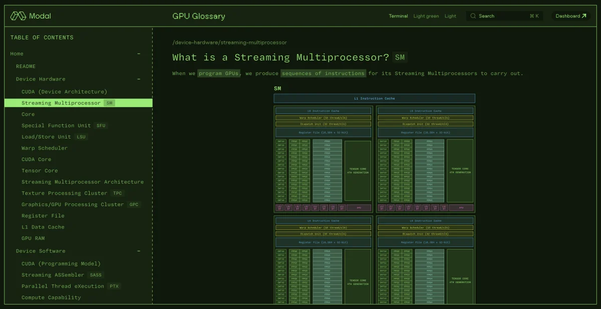Switch to the Light theme
The height and width of the screenshot is (309, 601).
tap(450, 16)
